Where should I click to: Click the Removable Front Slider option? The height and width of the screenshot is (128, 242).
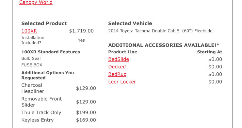41,102
